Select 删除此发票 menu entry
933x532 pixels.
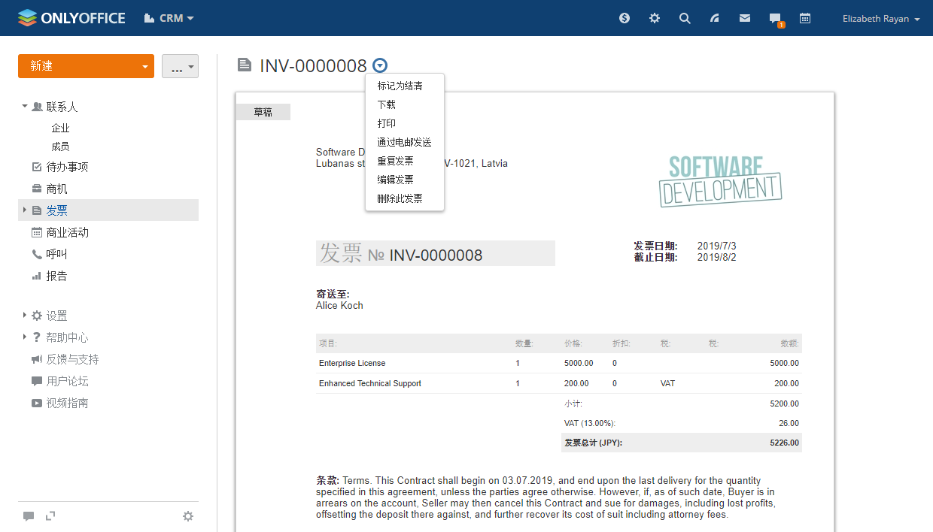[400, 198]
